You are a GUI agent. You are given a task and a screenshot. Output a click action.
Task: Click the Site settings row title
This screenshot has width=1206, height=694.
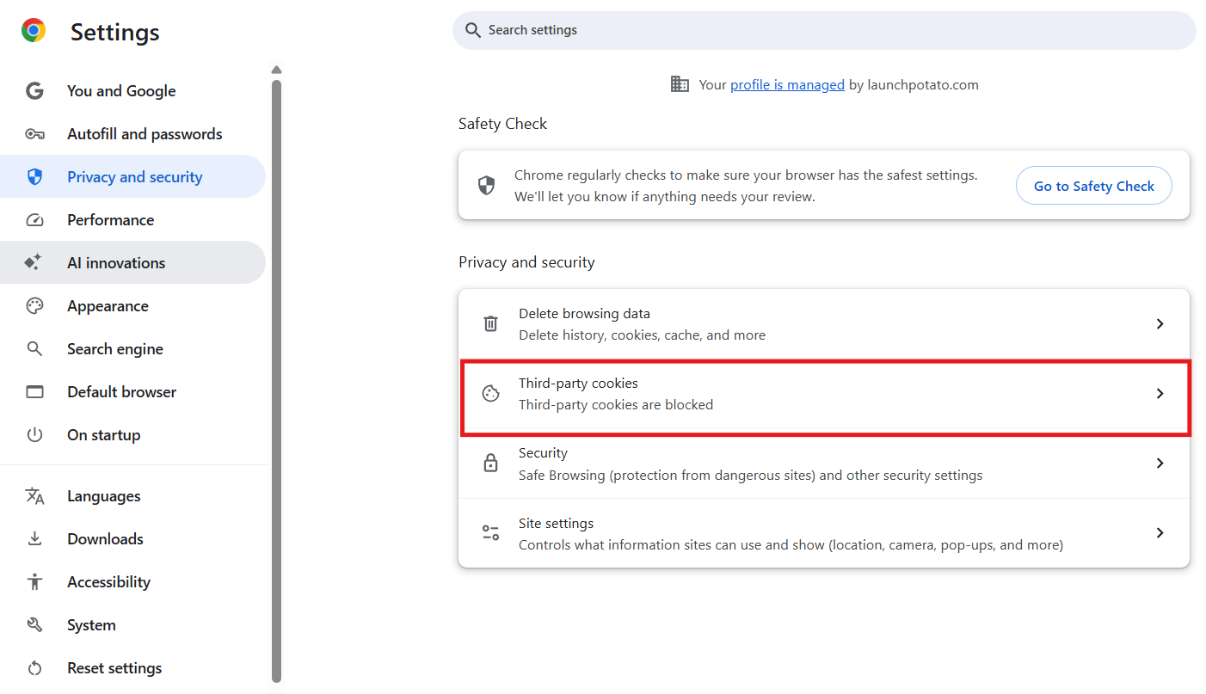[x=556, y=523]
